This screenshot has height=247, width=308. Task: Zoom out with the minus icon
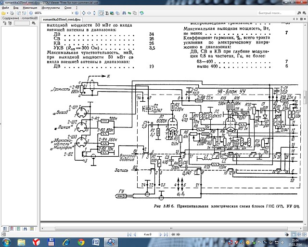pos(31,13)
